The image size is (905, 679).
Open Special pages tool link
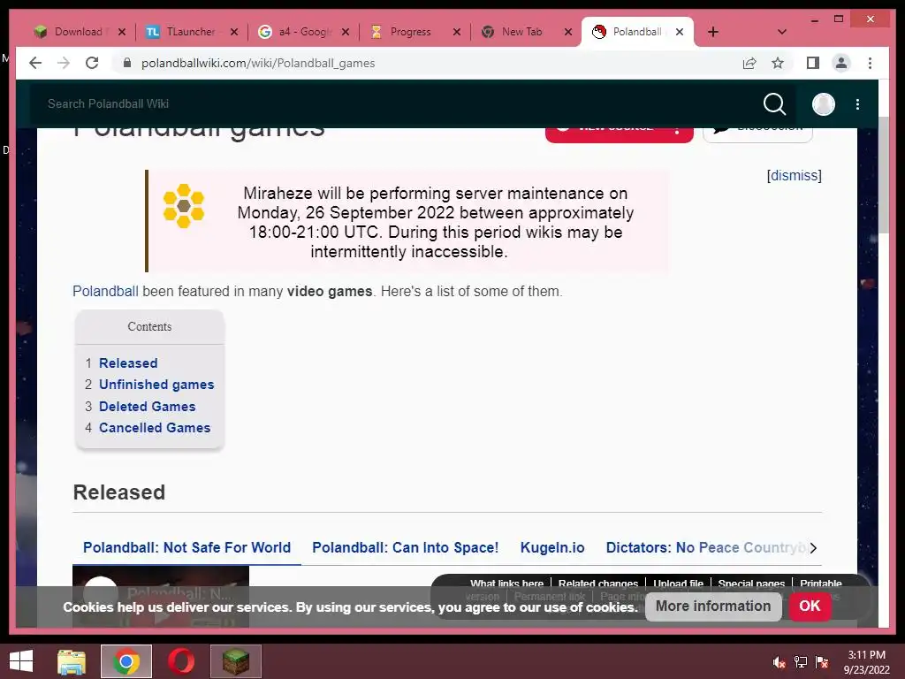coord(751,584)
